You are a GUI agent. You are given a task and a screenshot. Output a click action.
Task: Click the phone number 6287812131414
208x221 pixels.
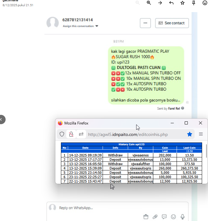click(77, 20)
